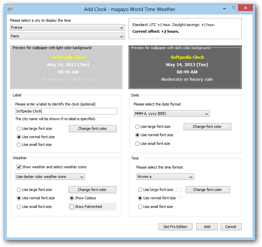Click the magayo app icon in title bar
The image size is (262, 247).
(x=10, y=9)
